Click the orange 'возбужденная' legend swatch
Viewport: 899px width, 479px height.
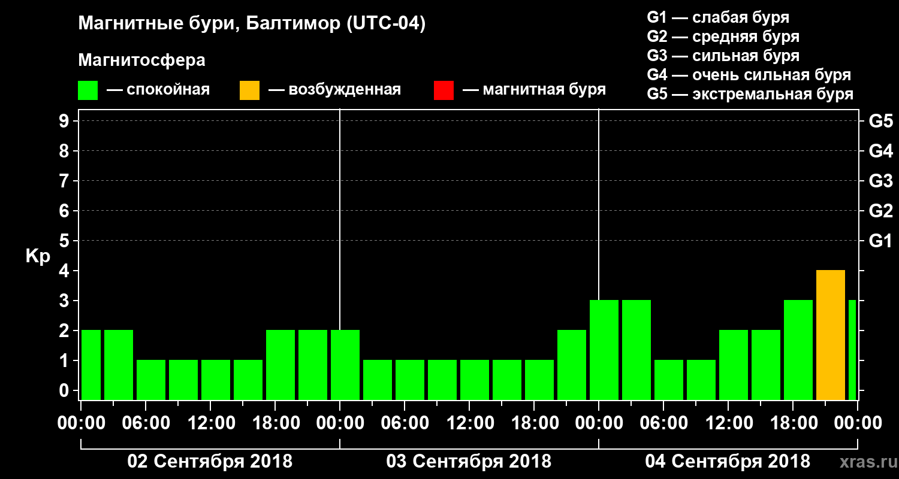point(249,90)
